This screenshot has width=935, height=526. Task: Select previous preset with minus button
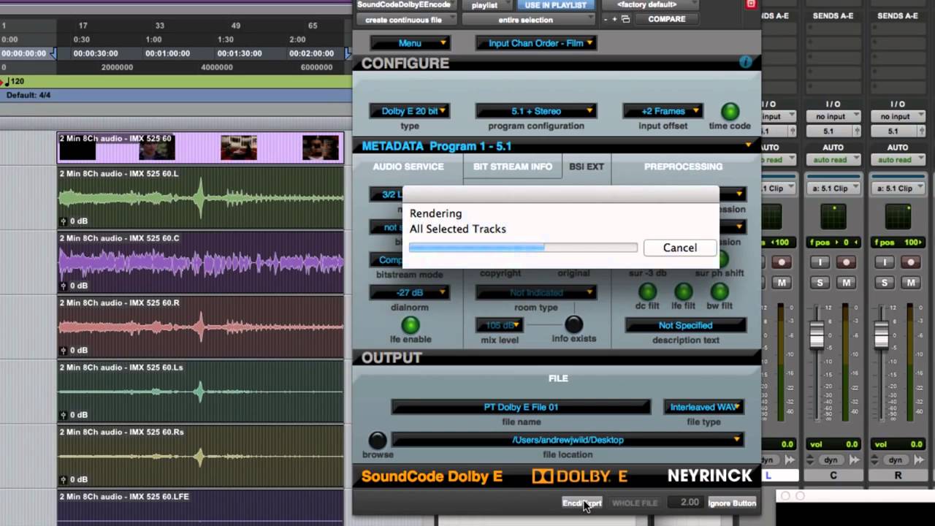coord(606,19)
